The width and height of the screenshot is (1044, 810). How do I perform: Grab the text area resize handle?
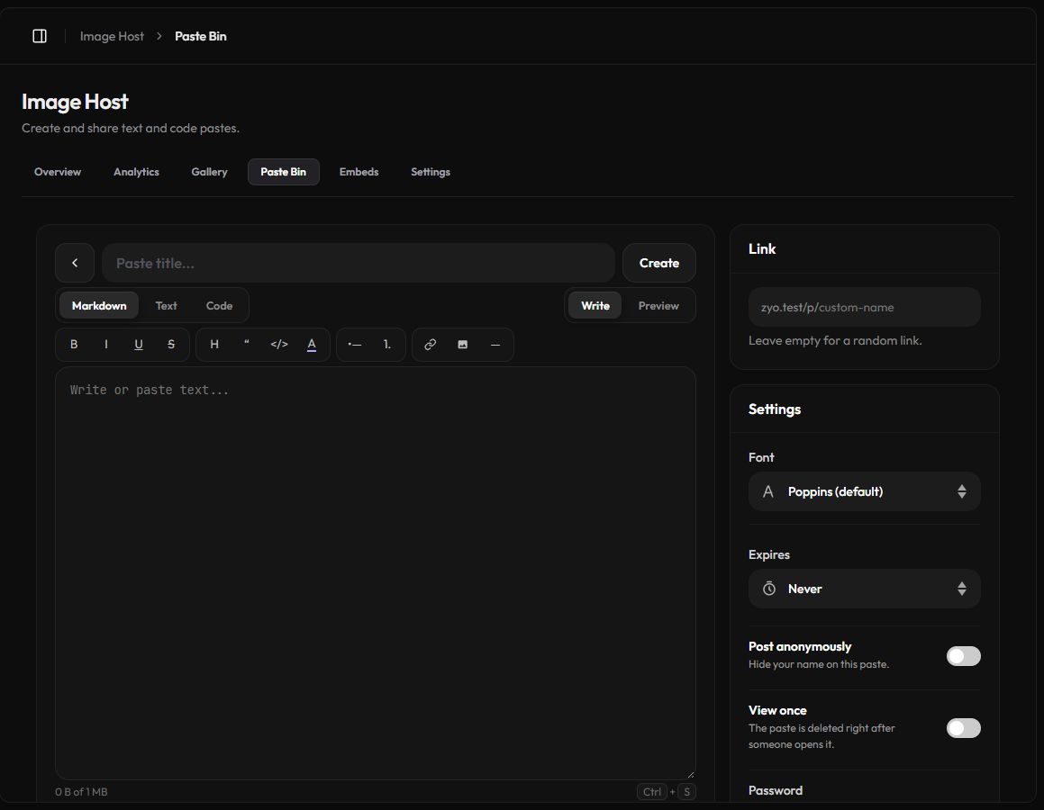[x=691, y=774]
